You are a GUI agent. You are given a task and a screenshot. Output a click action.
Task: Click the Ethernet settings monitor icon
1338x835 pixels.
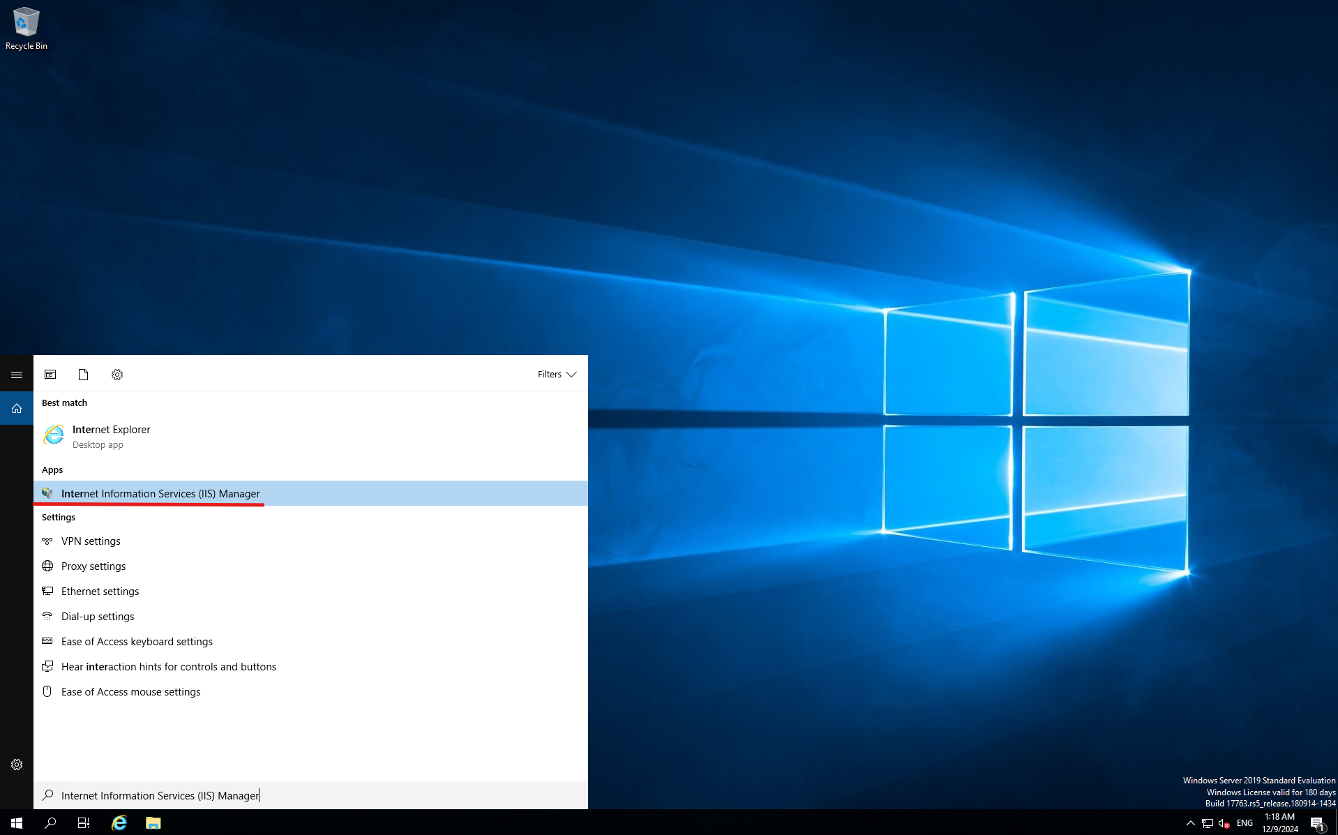(x=47, y=591)
